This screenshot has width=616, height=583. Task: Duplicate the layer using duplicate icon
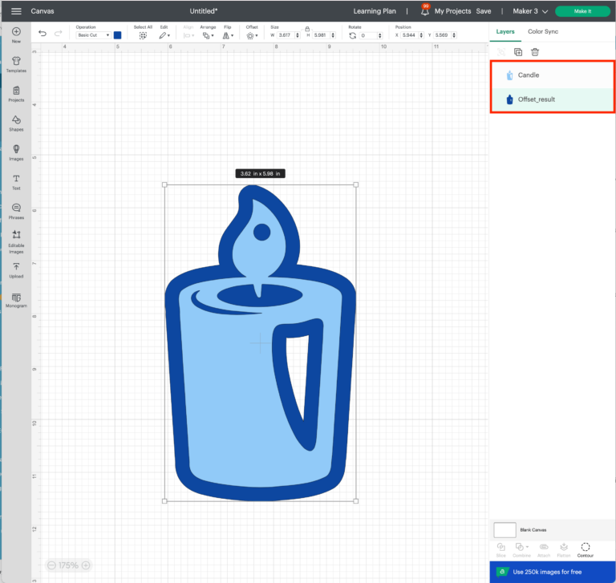click(517, 52)
